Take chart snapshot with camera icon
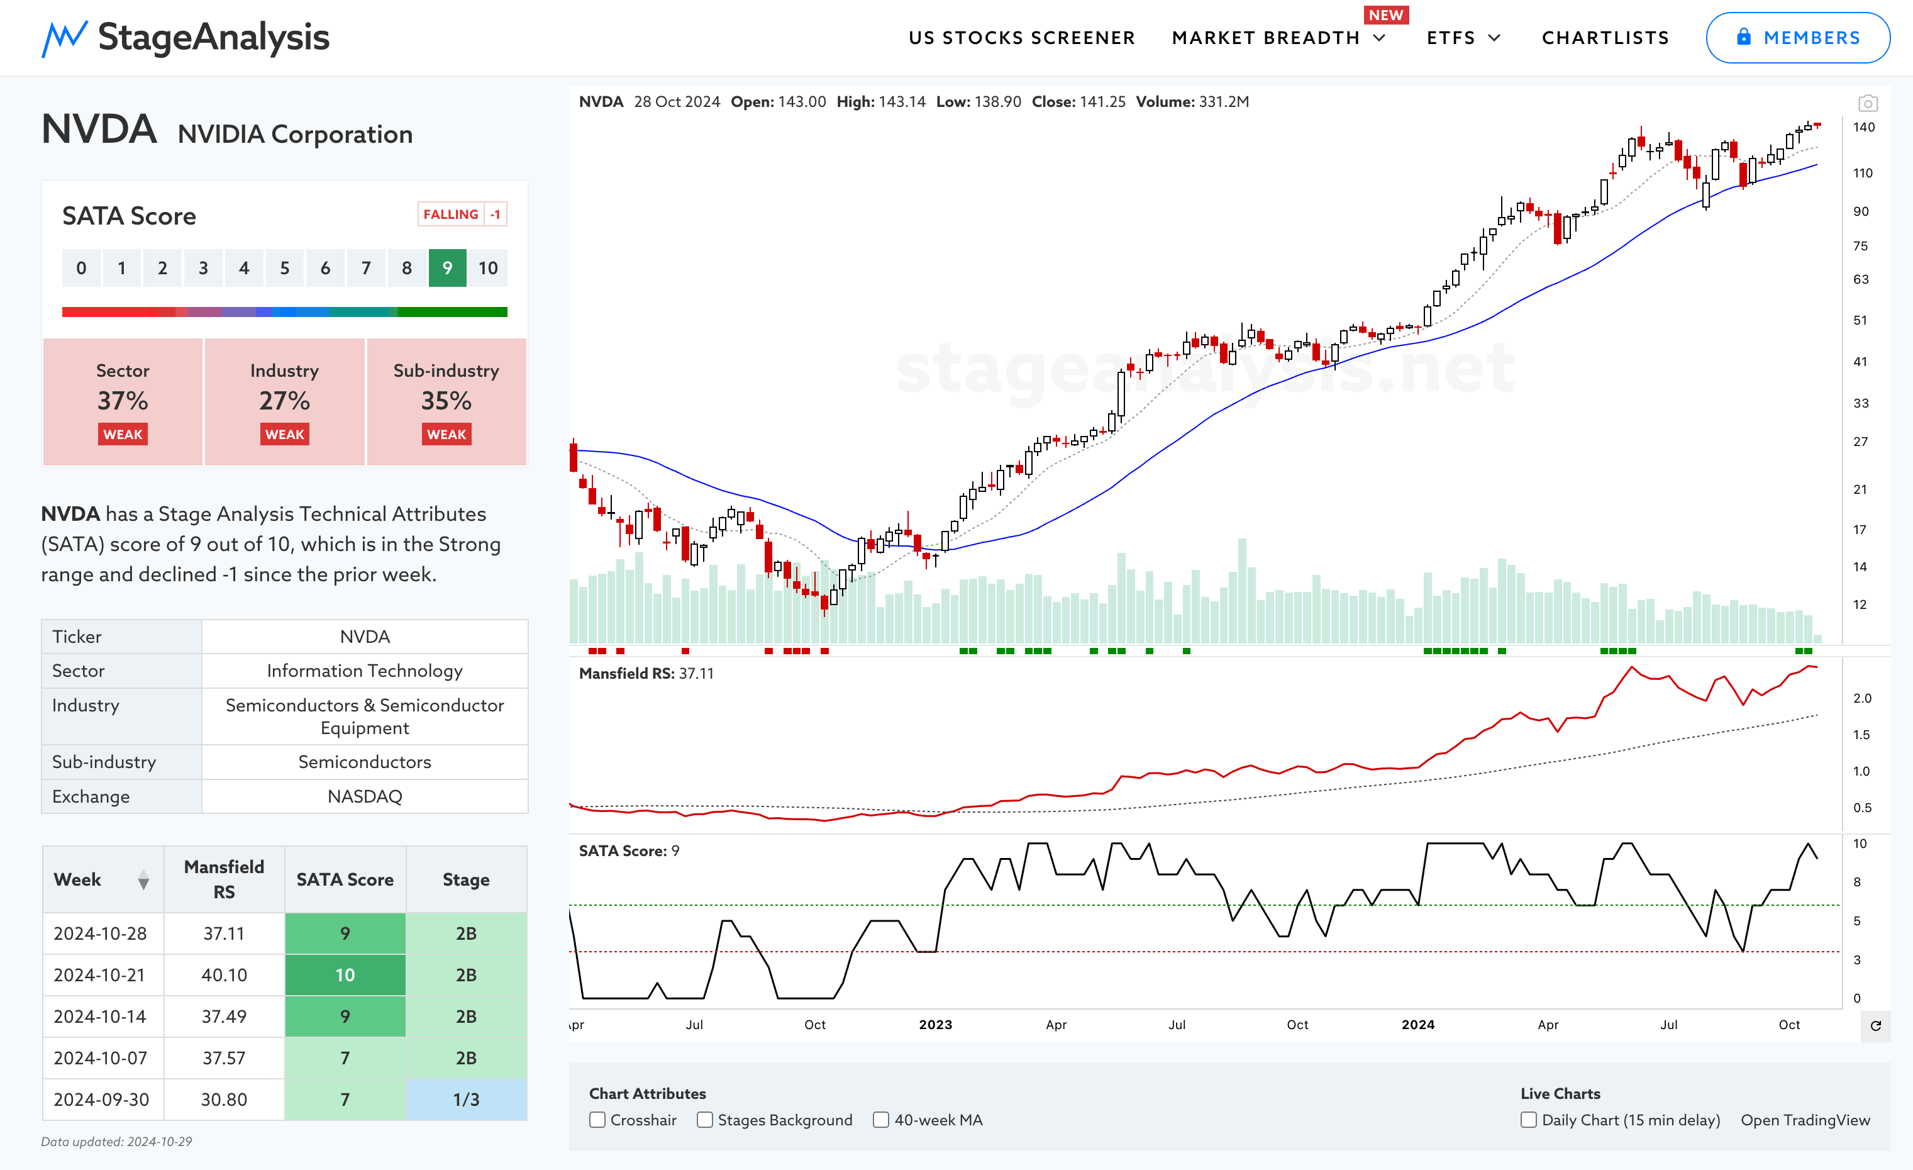The image size is (1913, 1170). (x=1867, y=103)
